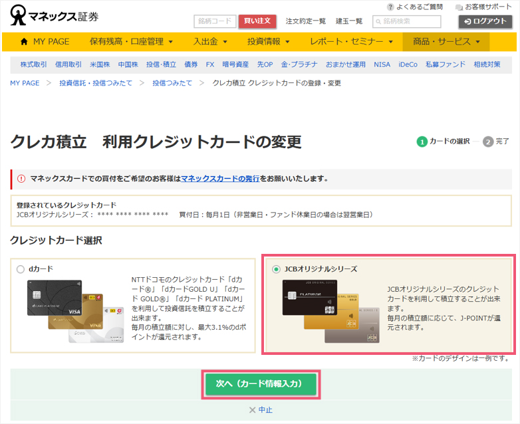The height and width of the screenshot is (424, 520).
Task: Click the chat bubble icon for お客様サポート
Action: point(459,7)
